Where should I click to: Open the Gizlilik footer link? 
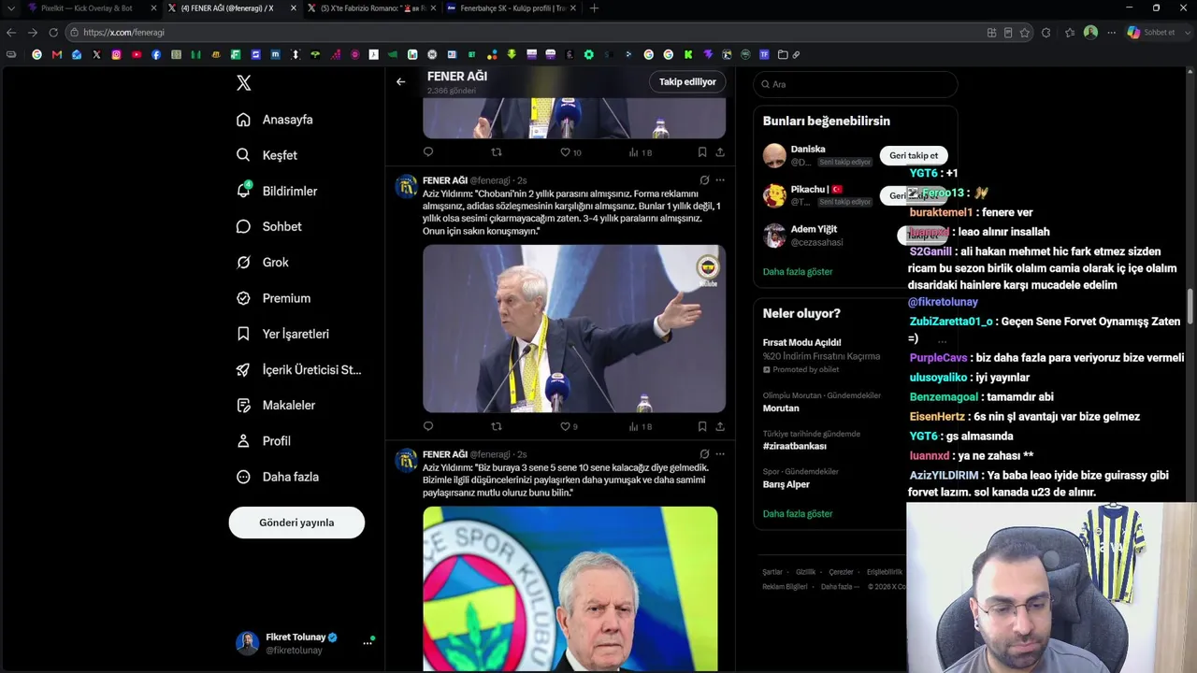[x=805, y=572]
